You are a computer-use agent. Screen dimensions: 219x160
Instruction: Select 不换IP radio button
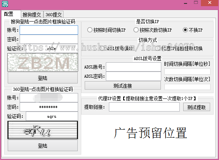pos(192,30)
